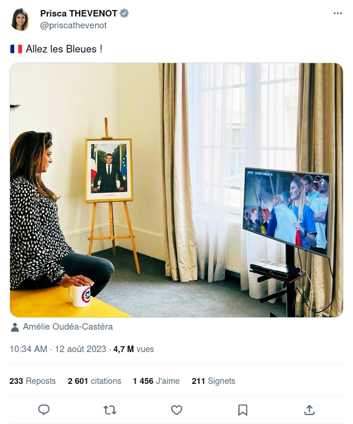
Task: View the 233 Reposts list
Action: pos(32,381)
